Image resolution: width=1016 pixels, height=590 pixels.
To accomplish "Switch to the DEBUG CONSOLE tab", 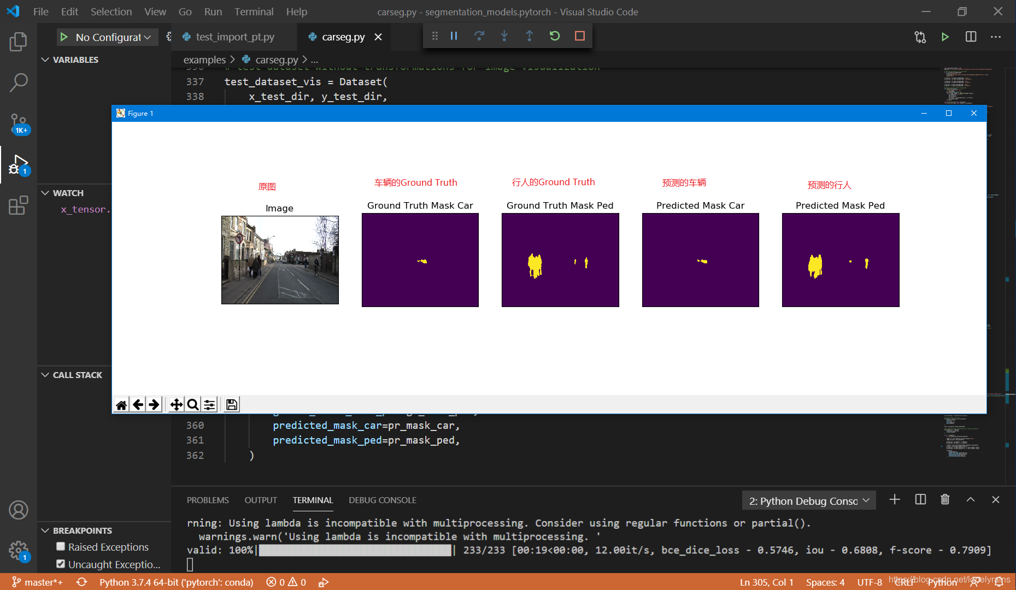I will [383, 500].
